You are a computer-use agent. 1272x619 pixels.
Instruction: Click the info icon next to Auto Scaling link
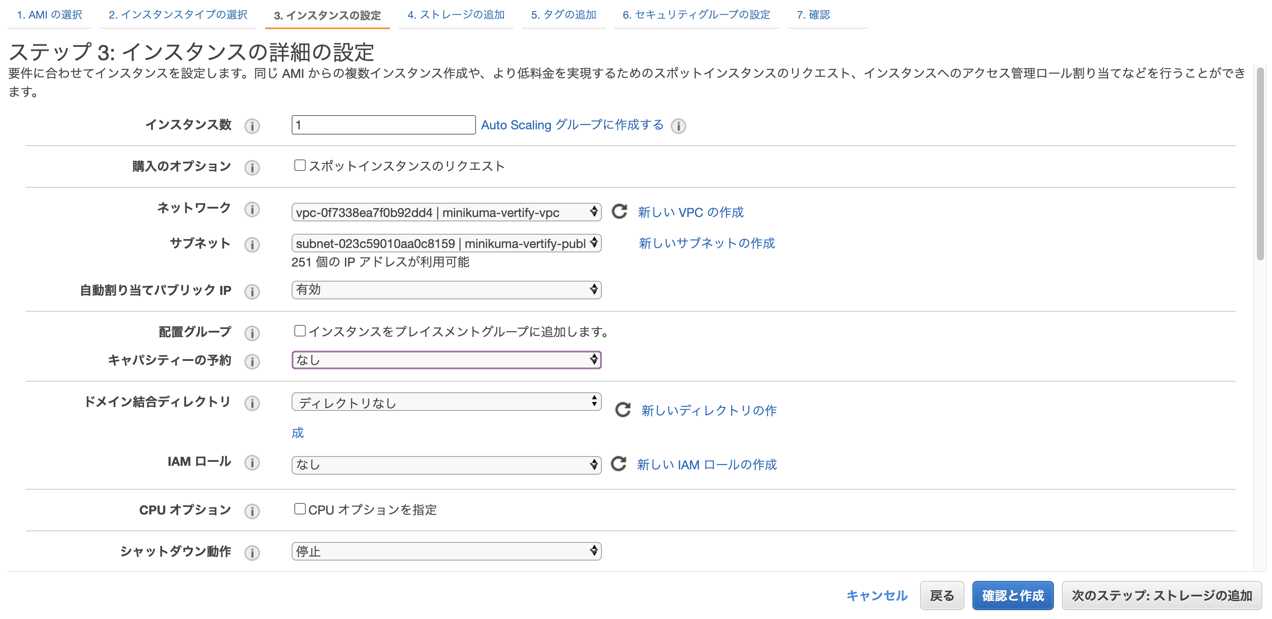(679, 127)
